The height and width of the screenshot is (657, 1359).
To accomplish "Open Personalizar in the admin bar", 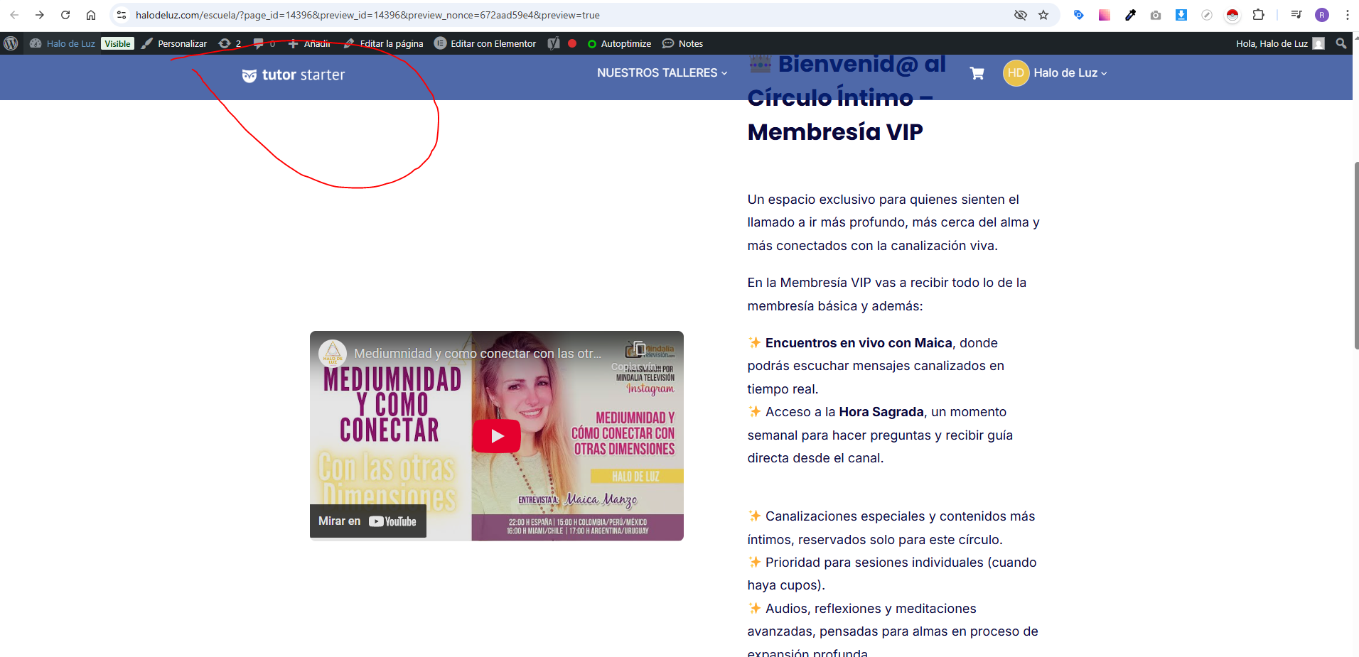I will click(x=174, y=43).
